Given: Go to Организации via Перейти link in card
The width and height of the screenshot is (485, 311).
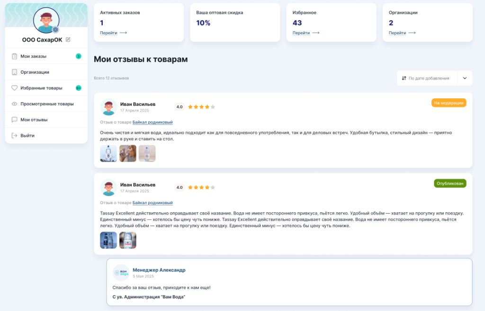Looking at the screenshot, I should (402, 33).
